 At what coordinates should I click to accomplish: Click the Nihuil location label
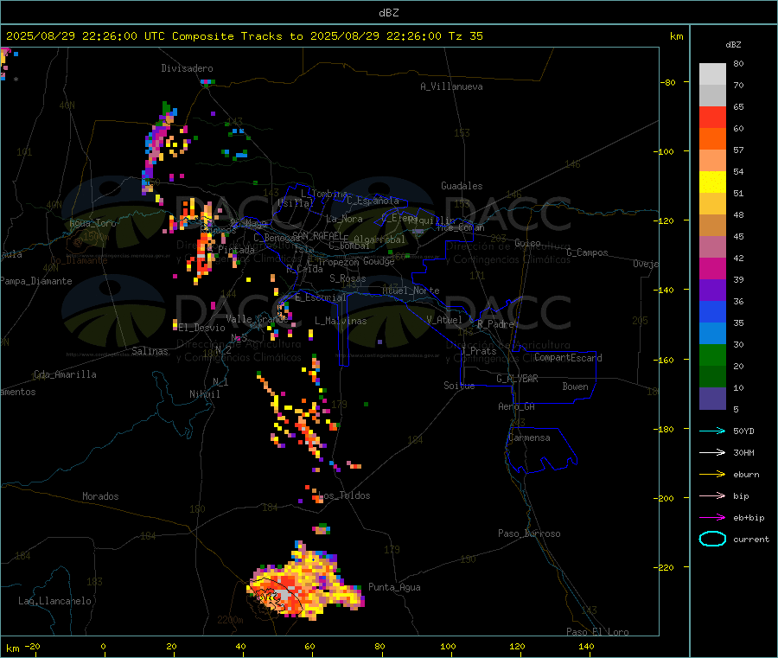[204, 394]
